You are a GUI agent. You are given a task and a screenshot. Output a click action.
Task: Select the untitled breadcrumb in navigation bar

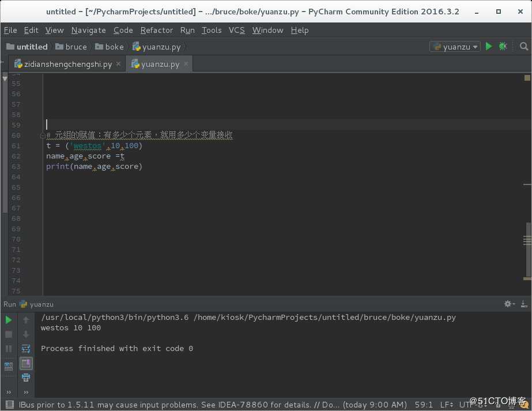[27, 47]
